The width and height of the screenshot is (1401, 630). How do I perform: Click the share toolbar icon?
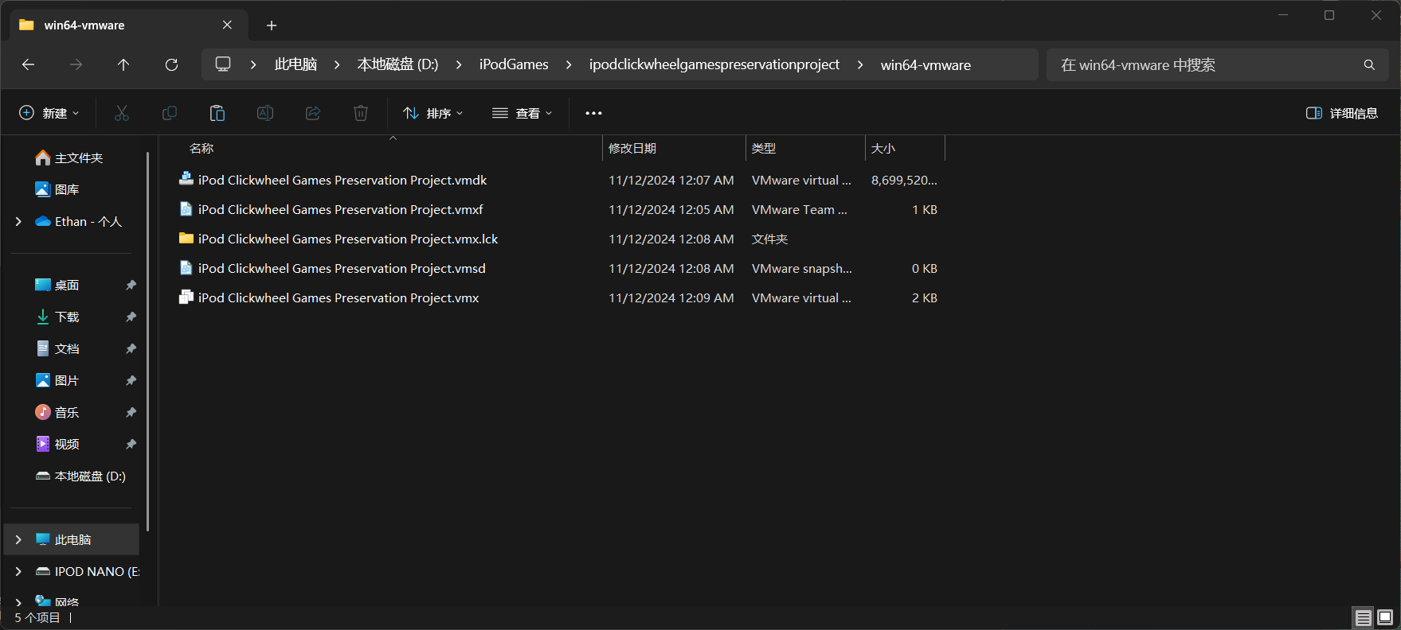point(313,113)
